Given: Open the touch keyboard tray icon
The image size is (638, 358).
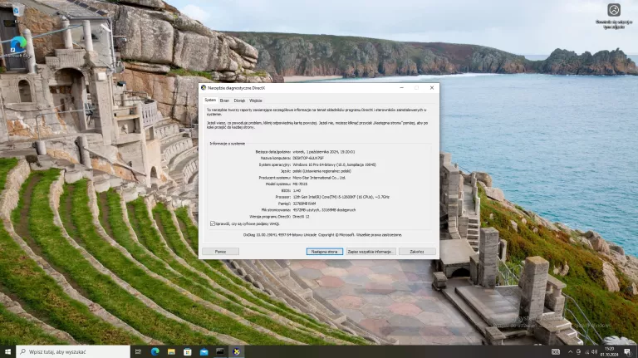Looking at the screenshot, I should click(x=556, y=352).
